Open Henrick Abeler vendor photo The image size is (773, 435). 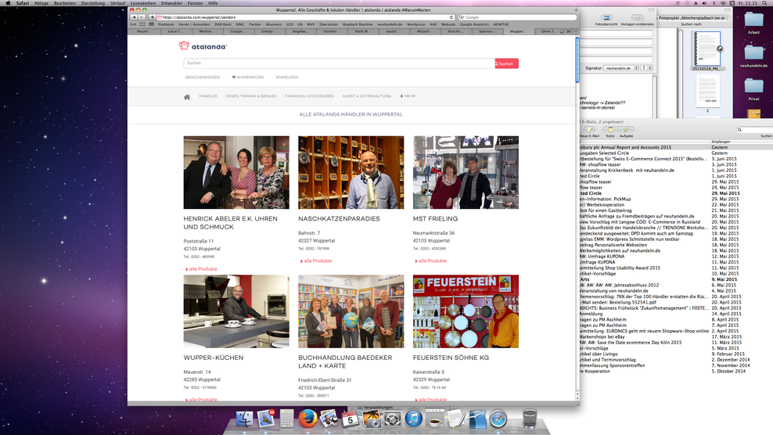(236, 173)
